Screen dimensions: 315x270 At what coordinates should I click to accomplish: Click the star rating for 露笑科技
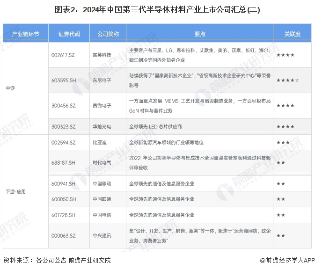[x=285, y=55]
